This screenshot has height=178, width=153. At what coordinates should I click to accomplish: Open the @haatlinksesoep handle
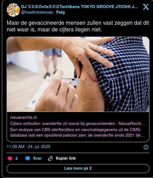click(37, 12)
